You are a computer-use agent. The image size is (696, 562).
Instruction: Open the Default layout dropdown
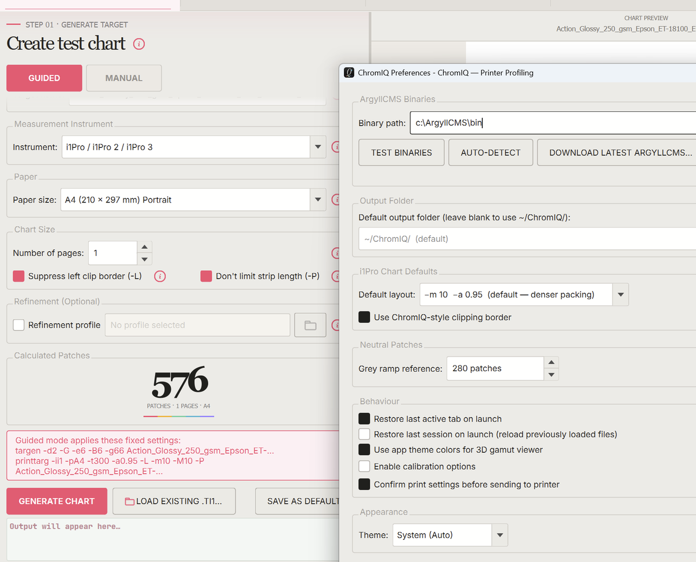621,295
